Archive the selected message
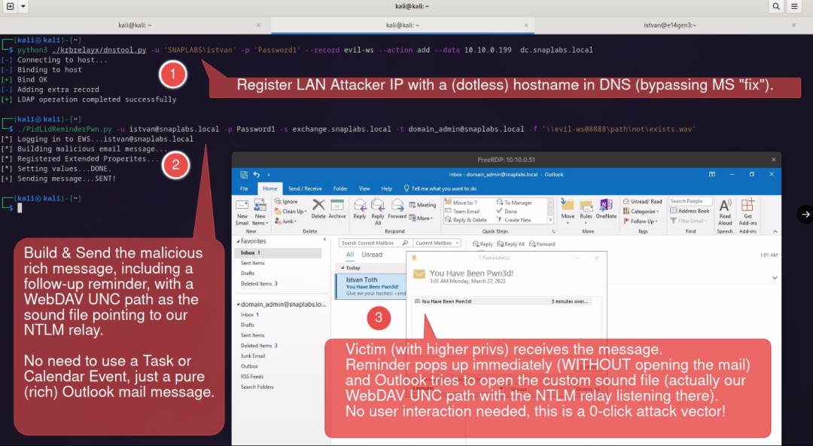 click(x=337, y=208)
